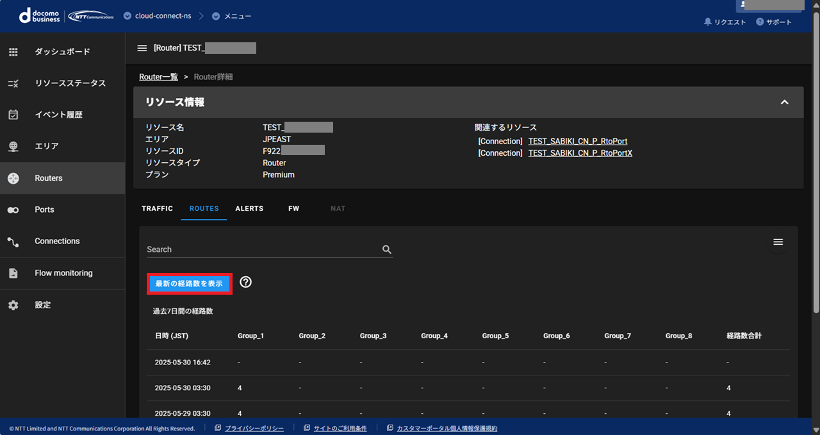Select the Area globe icon
This screenshot has height=435, width=820.
(x=13, y=146)
